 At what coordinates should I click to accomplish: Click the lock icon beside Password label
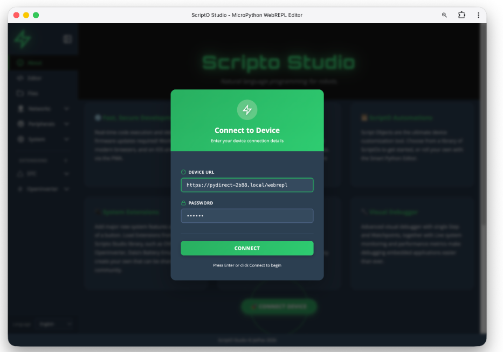[x=183, y=203]
